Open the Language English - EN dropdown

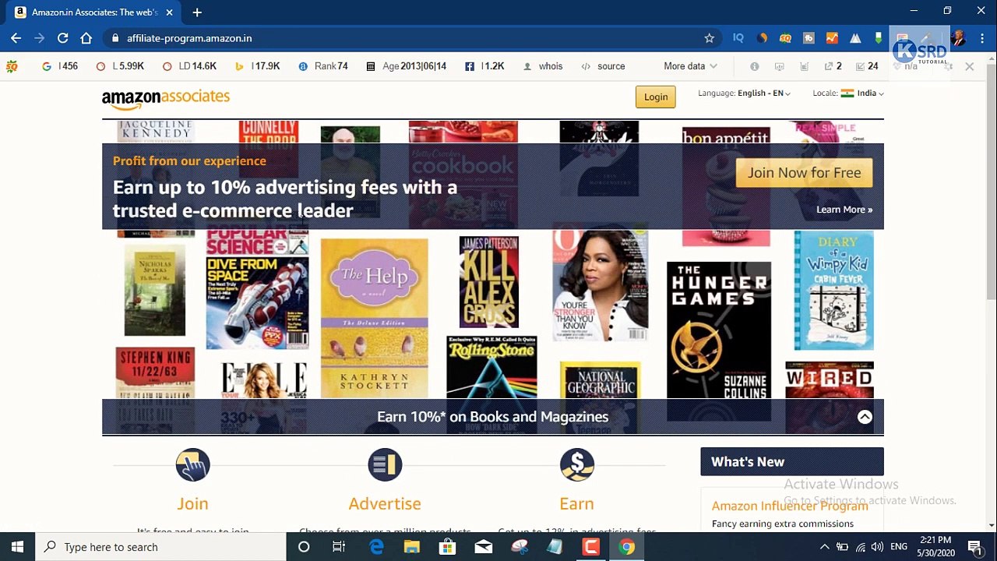[x=744, y=93]
